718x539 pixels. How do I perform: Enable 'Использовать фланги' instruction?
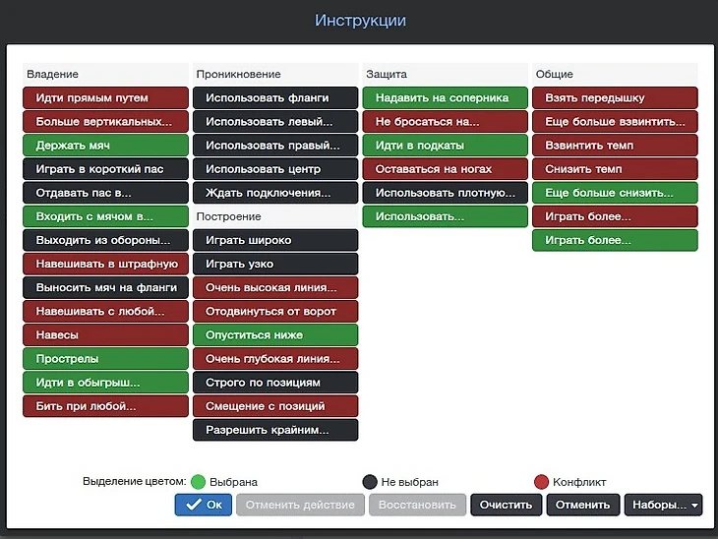[275, 97]
